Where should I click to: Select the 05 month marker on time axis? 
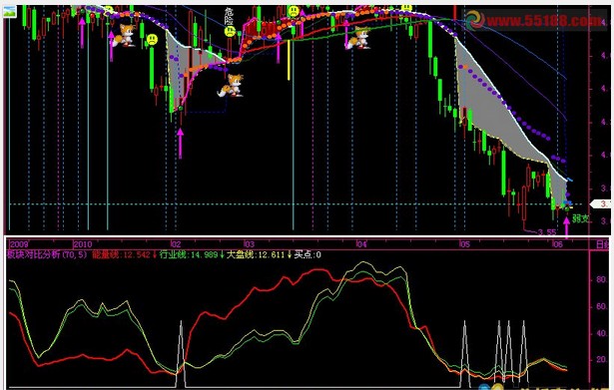coord(464,244)
